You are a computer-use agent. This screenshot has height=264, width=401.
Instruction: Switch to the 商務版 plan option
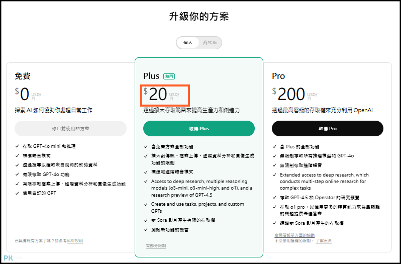click(210, 43)
